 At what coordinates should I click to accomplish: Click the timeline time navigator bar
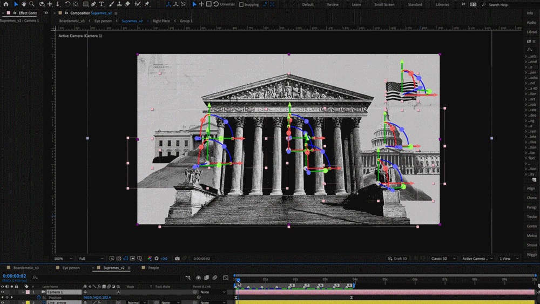click(x=385, y=275)
